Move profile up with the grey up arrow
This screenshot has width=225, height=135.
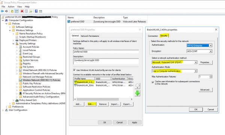137,86
